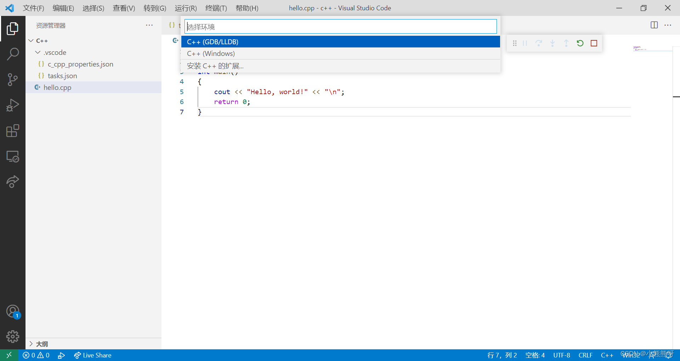Select 安装 C++ 的扩展... option
Image resolution: width=680 pixels, height=361 pixels.
pyautogui.click(x=341, y=66)
